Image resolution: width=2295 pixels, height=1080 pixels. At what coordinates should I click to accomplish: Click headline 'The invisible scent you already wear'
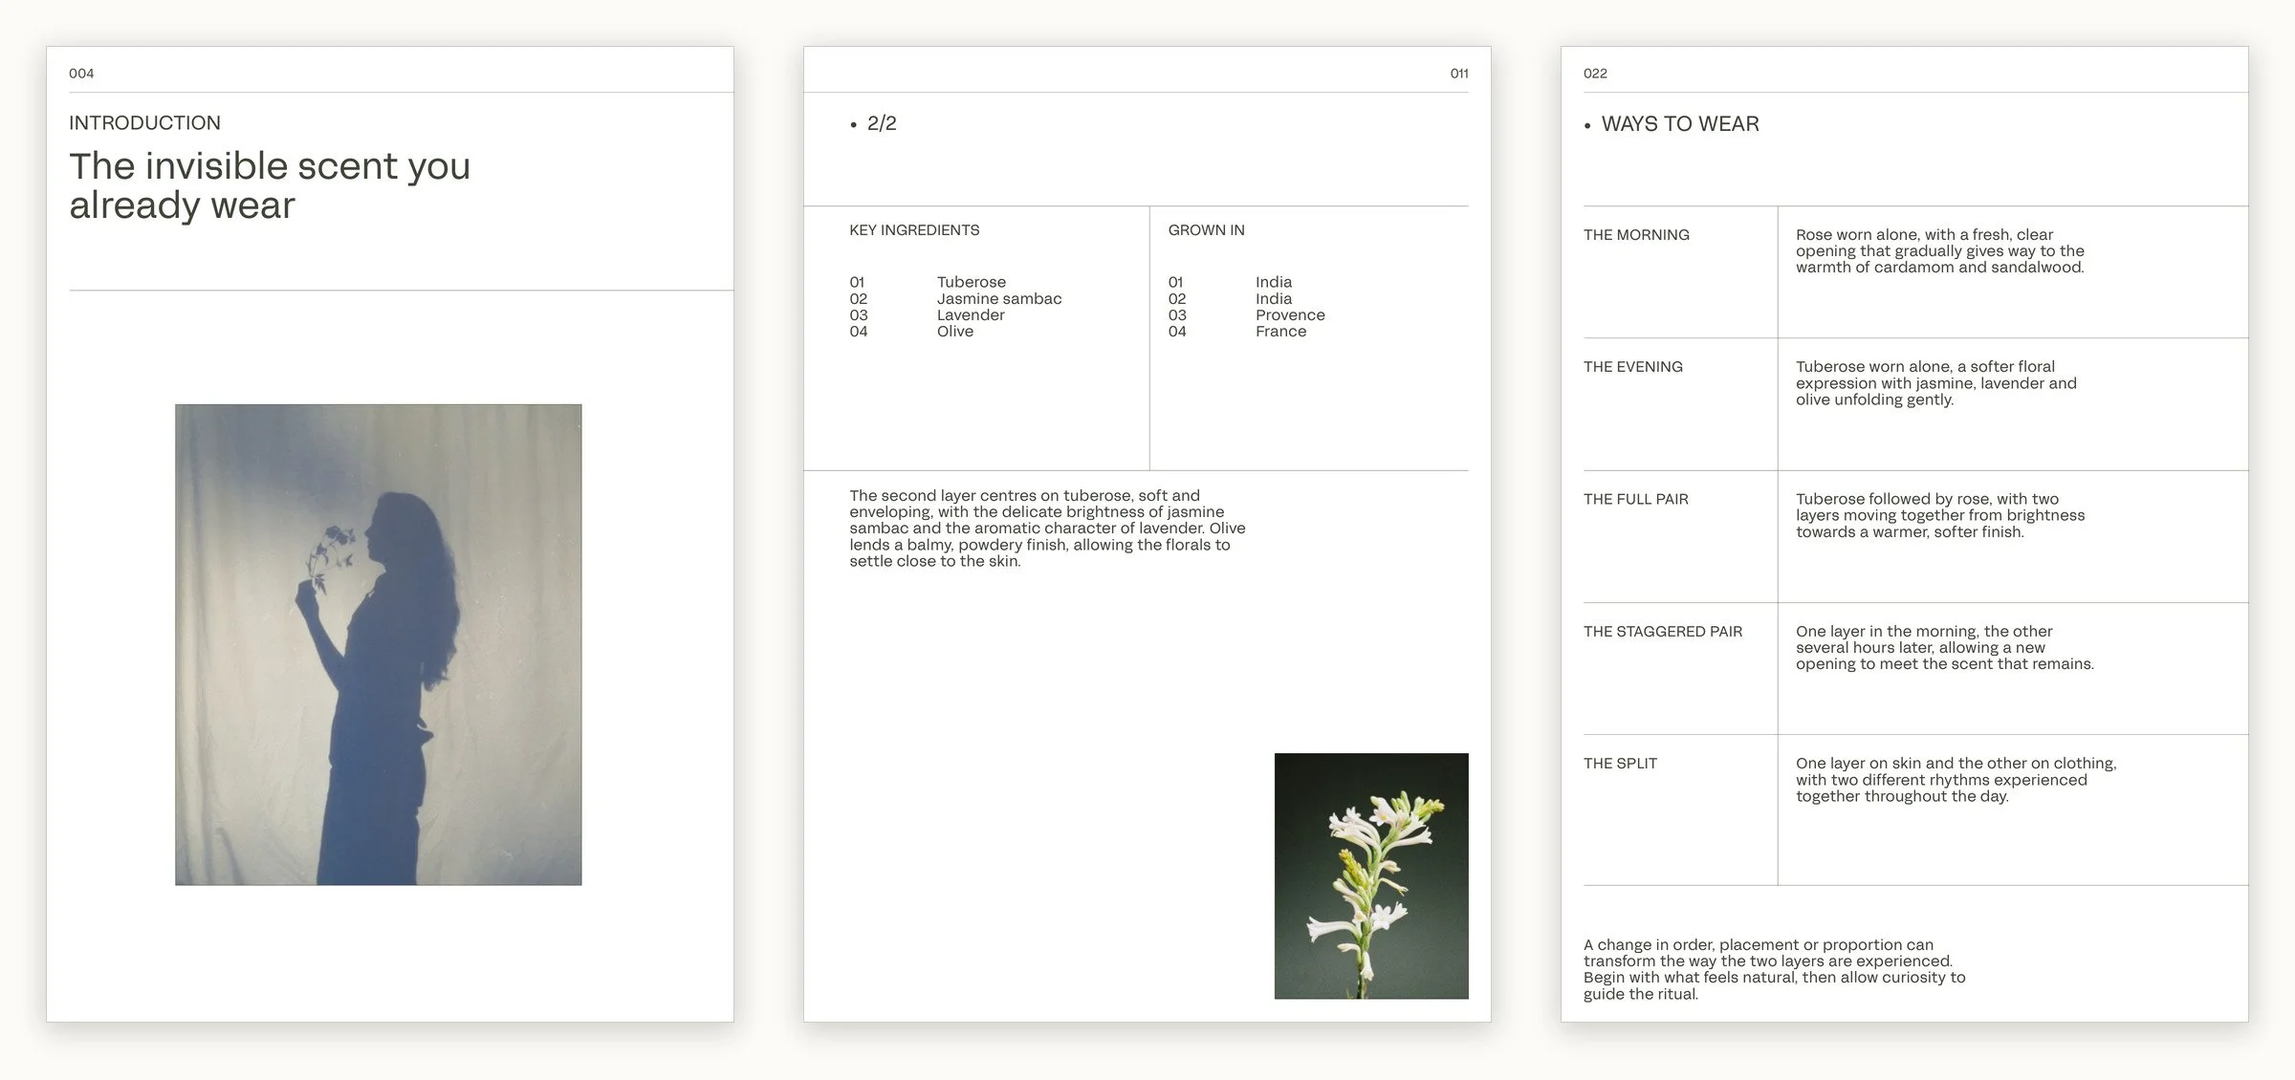(x=270, y=185)
